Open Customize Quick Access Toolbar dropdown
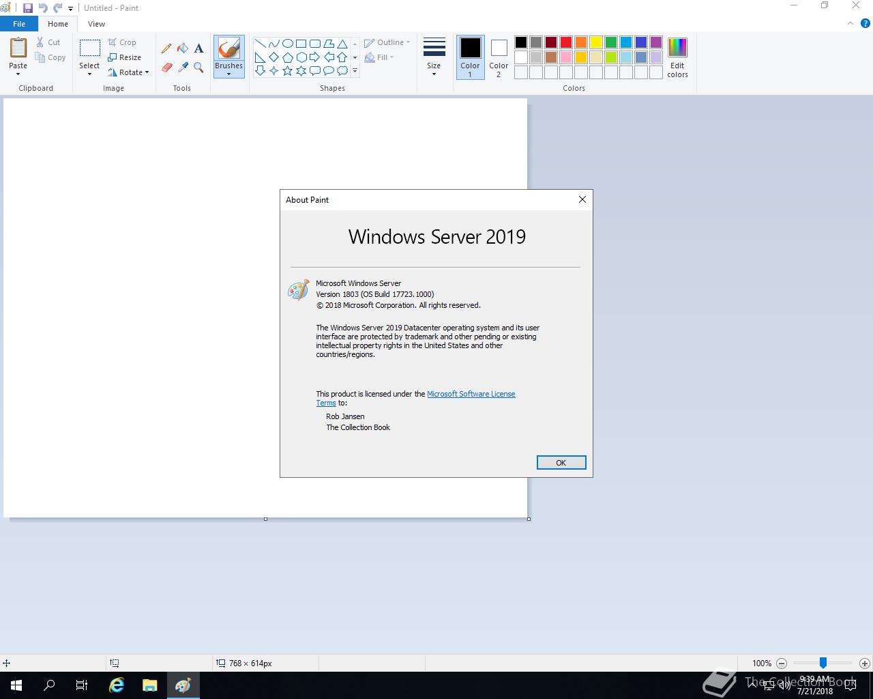Viewport: 873px width, 699px height. [70, 9]
